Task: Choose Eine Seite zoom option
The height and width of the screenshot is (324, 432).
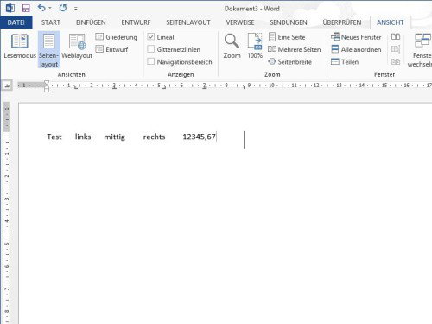Action: point(287,37)
